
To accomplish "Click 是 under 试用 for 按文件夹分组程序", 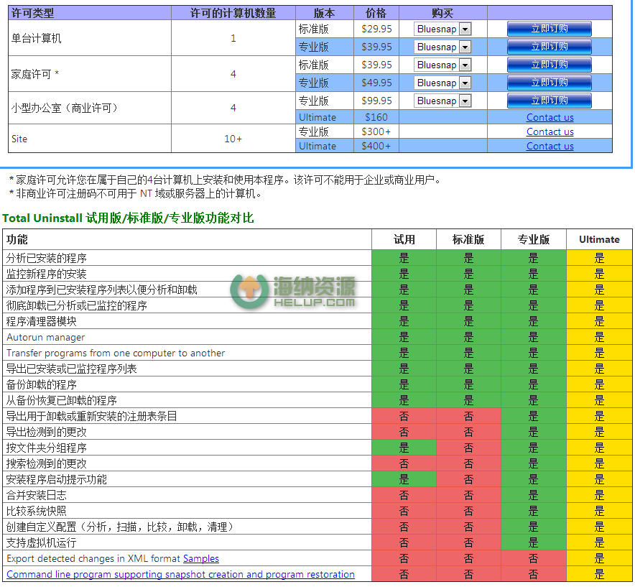I will coord(404,448).
